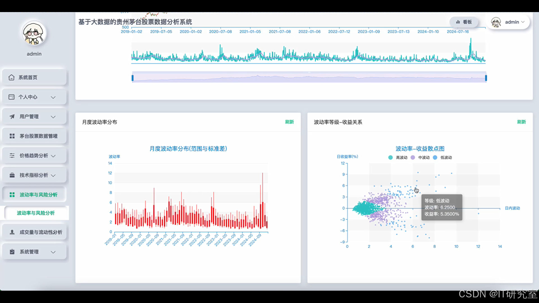Expand the 个人中心 menu chevron
This screenshot has height=303, width=539.
(x=53, y=97)
